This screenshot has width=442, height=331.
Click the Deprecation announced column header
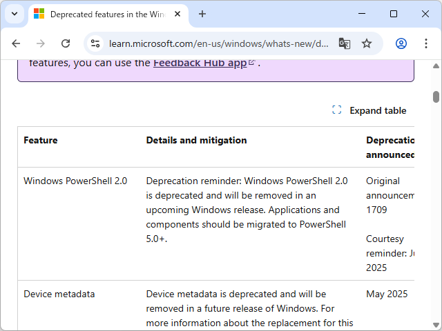click(390, 147)
